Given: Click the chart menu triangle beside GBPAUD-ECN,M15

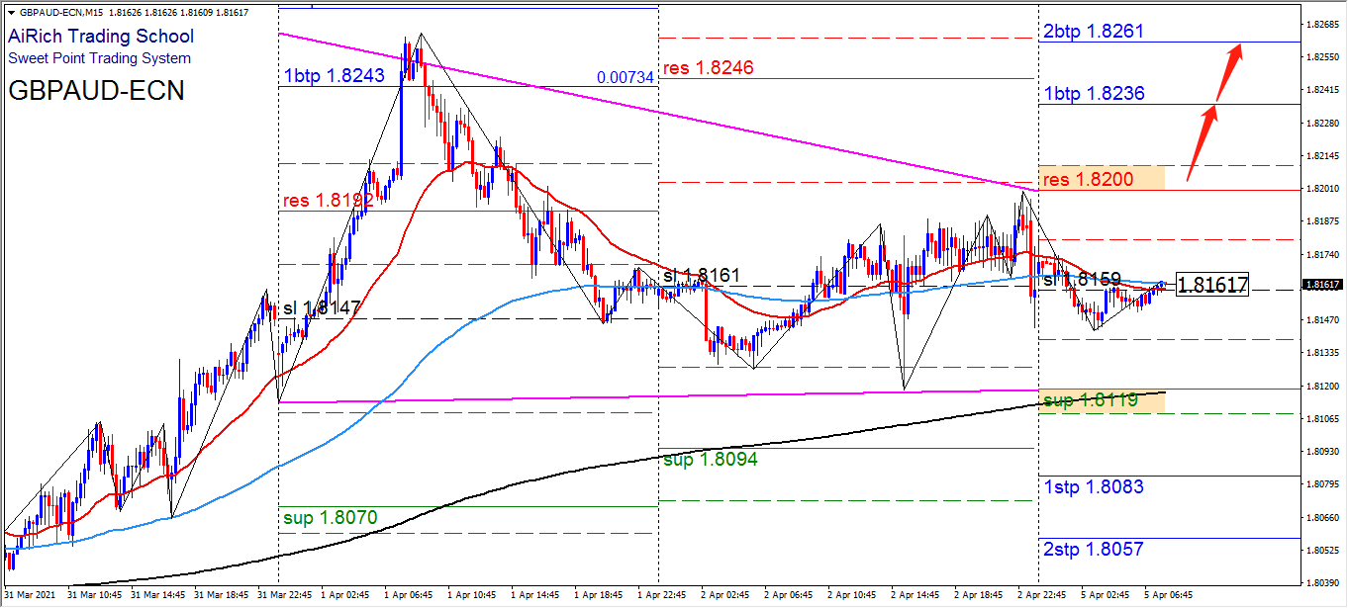Looking at the screenshot, I should coord(10,10).
